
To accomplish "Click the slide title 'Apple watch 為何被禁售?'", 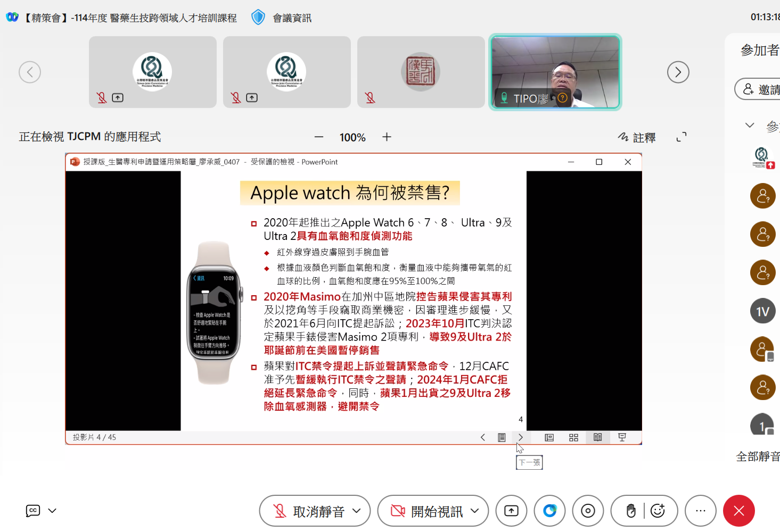I will (x=350, y=193).
